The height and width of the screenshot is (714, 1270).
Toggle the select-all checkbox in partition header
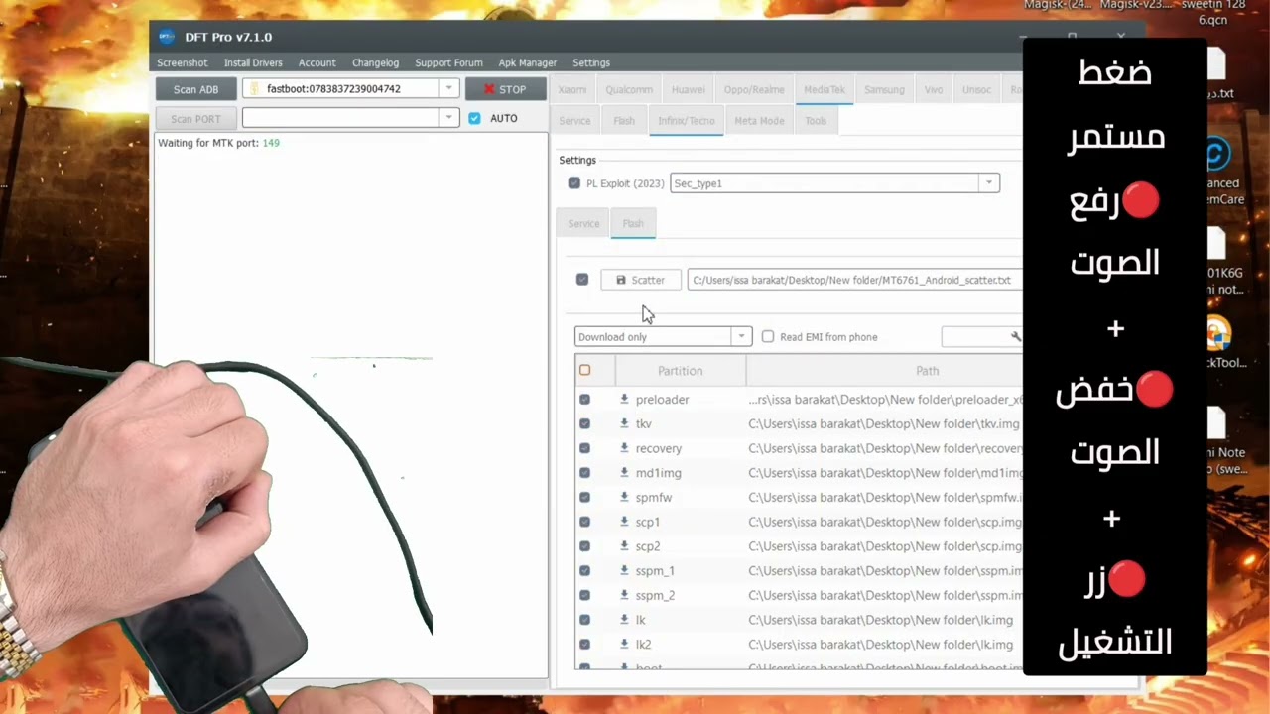584,370
